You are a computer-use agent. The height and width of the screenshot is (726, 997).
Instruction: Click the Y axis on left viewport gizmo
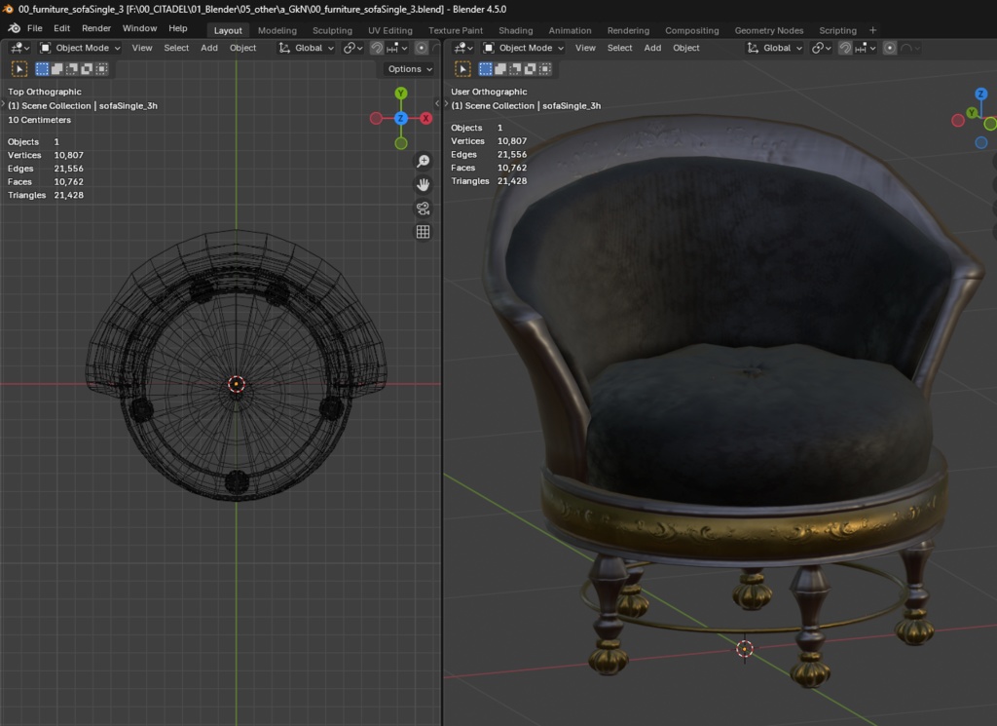click(x=400, y=94)
